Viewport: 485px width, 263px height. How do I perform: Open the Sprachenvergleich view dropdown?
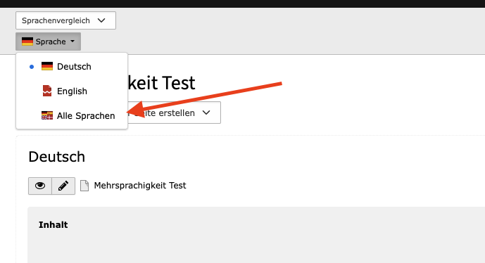[x=65, y=20]
